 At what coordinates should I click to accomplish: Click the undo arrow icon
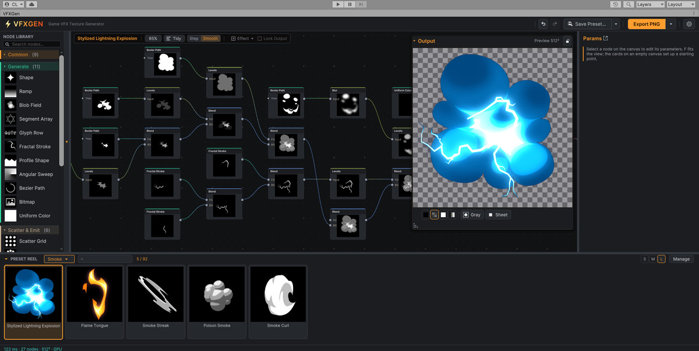(543, 24)
